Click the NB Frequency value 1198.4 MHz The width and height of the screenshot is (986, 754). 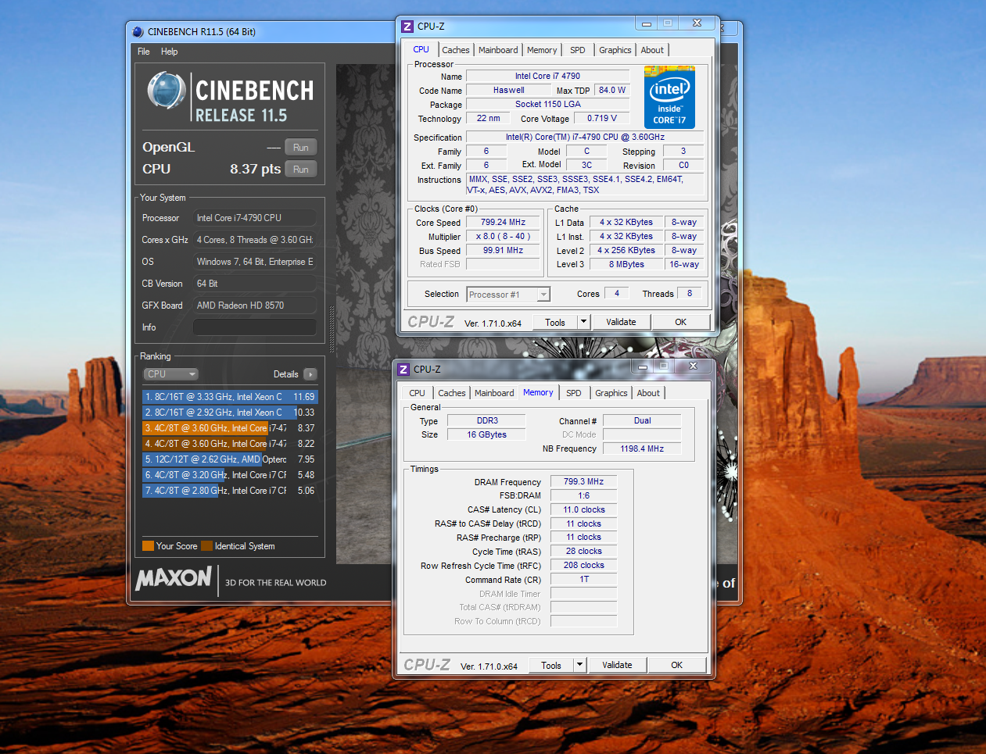[x=642, y=449]
